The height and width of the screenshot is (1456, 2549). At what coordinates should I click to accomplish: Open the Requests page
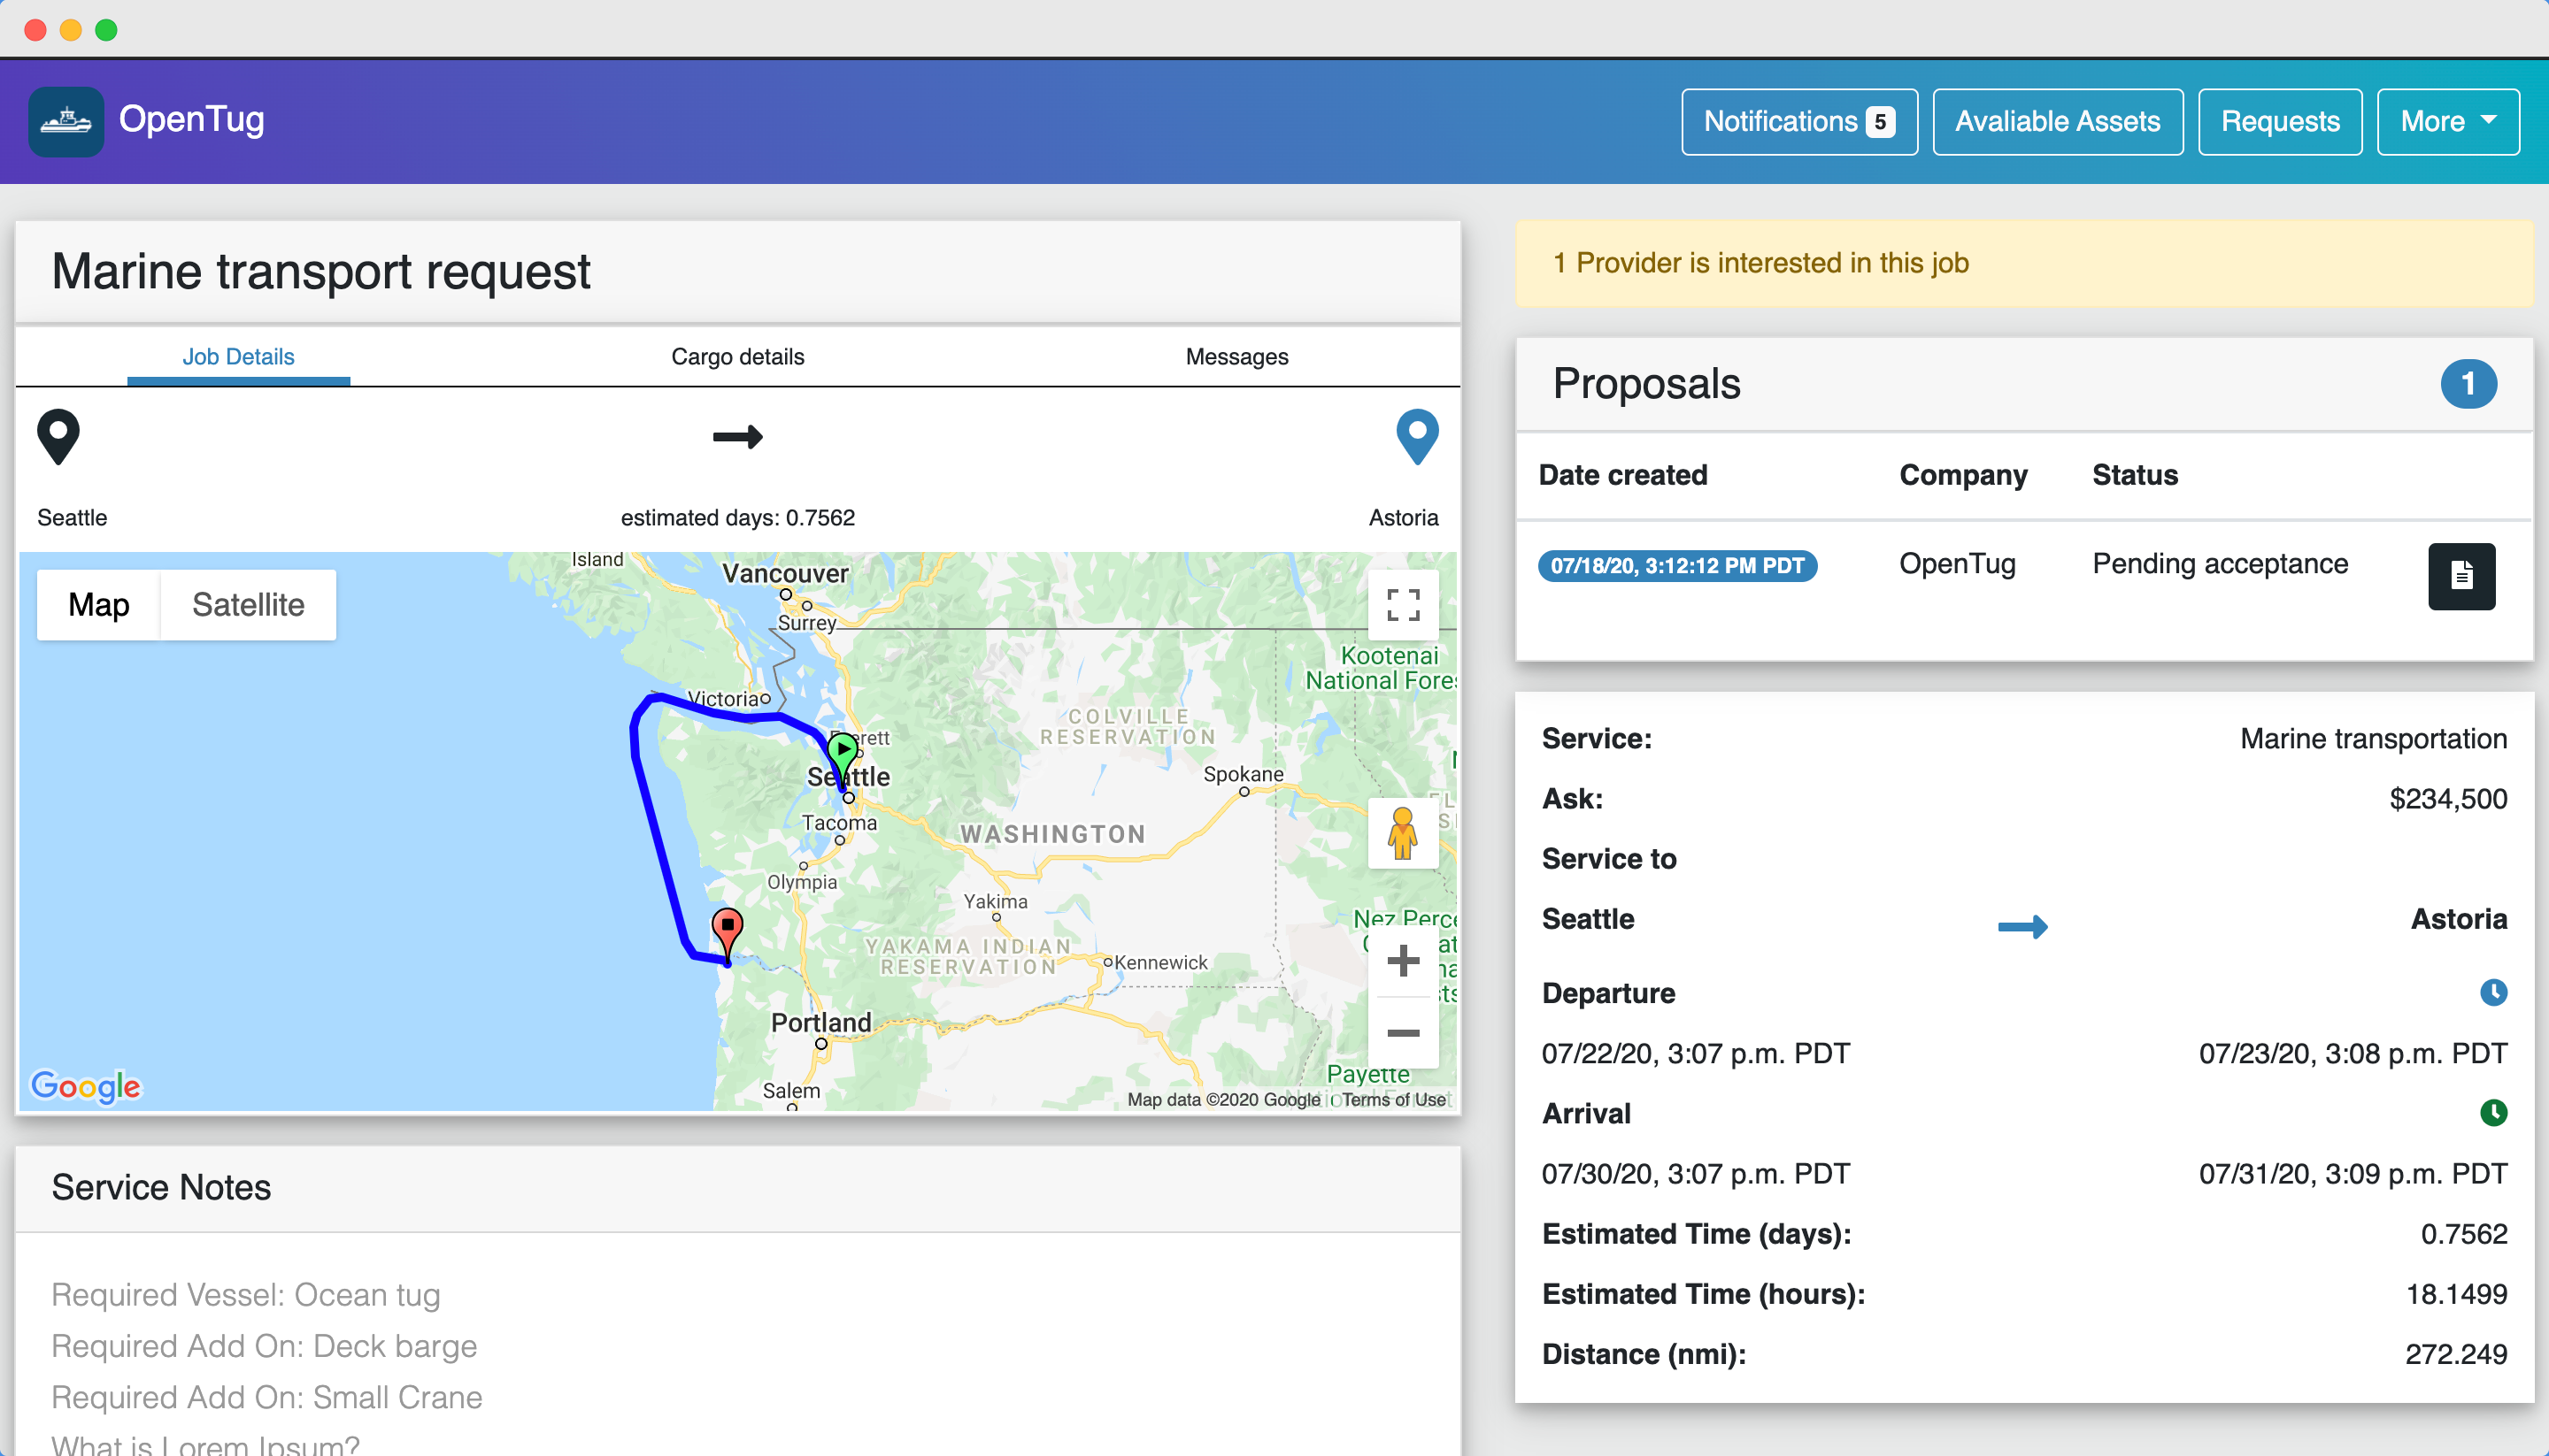pyautogui.click(x=2280, y=122)
